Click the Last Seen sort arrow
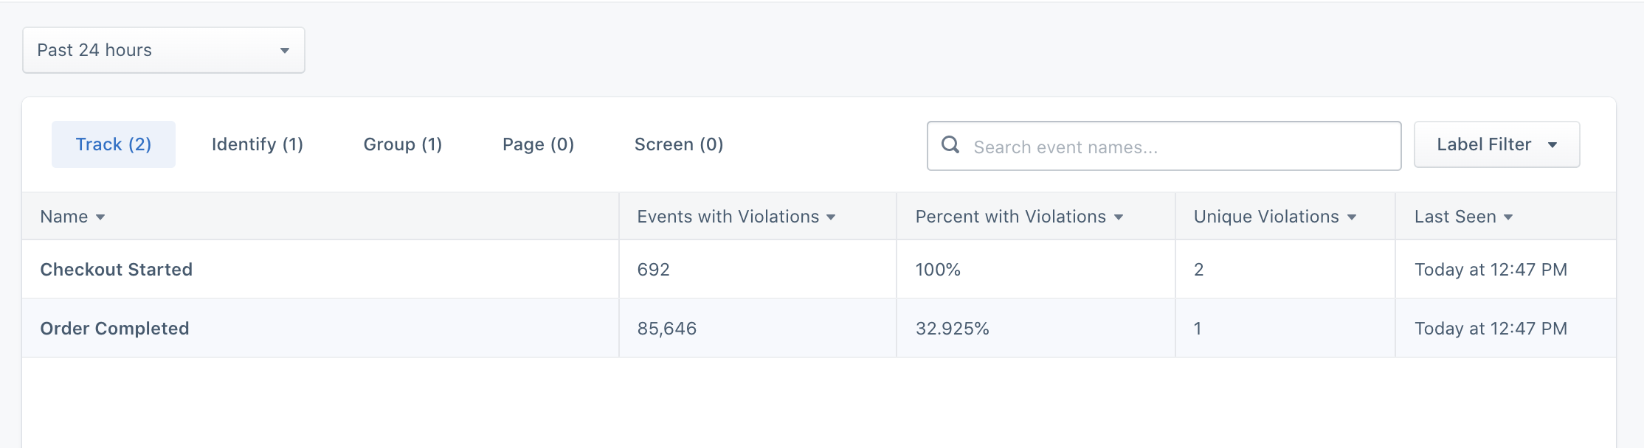This screenshot has height=448, width=1644. click(1508, 217)
